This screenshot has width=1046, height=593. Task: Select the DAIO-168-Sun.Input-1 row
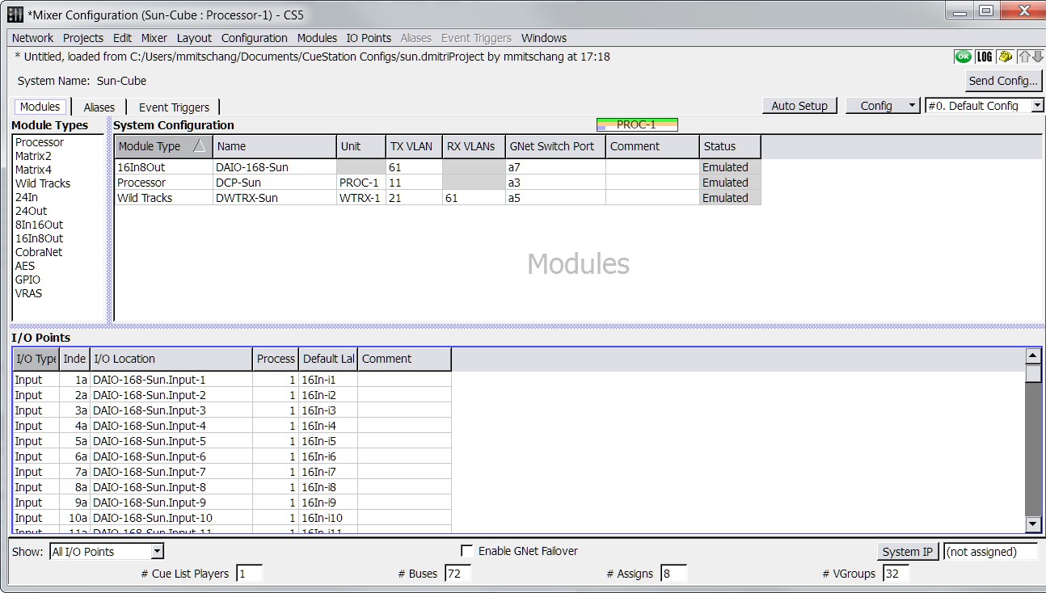pyautogui.click(x=232, y=380)
